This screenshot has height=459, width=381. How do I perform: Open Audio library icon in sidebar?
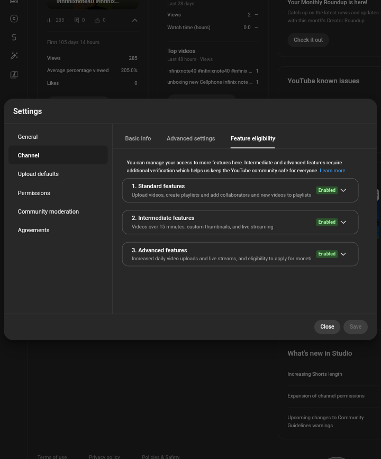14,74
